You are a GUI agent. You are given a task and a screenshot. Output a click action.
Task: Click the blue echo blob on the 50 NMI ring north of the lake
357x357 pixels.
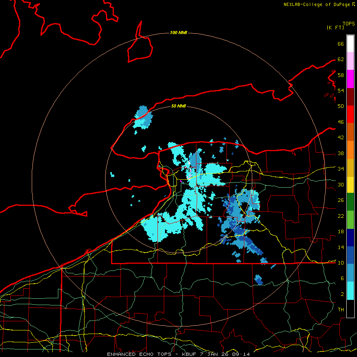pyautogui.click(x=143, y=117)
